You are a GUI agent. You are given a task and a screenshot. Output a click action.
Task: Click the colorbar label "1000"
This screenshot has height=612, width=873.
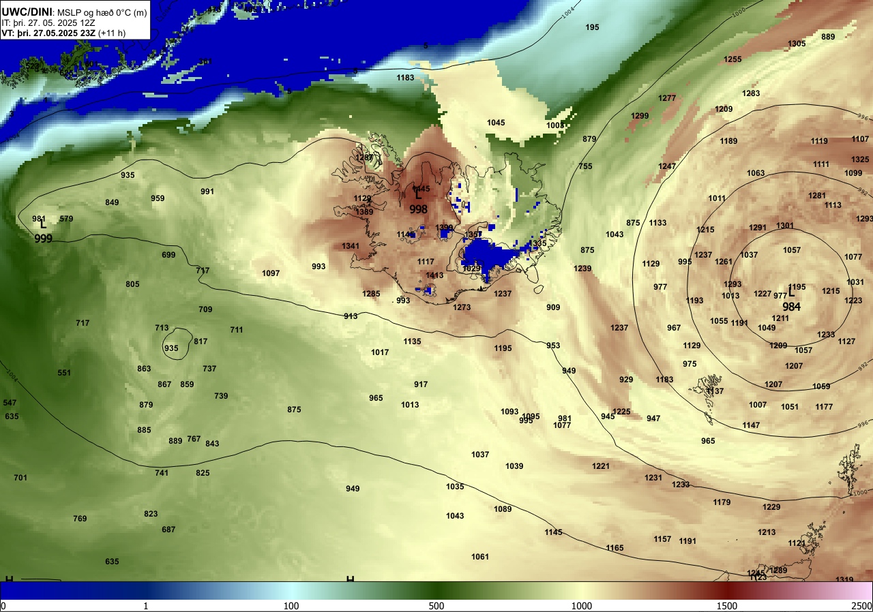pos(582,606)
